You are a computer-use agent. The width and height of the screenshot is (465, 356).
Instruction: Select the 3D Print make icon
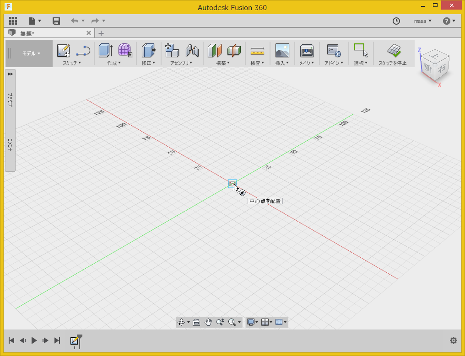(307, 51)
